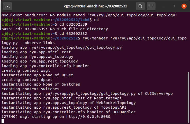Click 'creating context wsgi' line
This screenshot has width=190, height=124.
coord(26,70)
